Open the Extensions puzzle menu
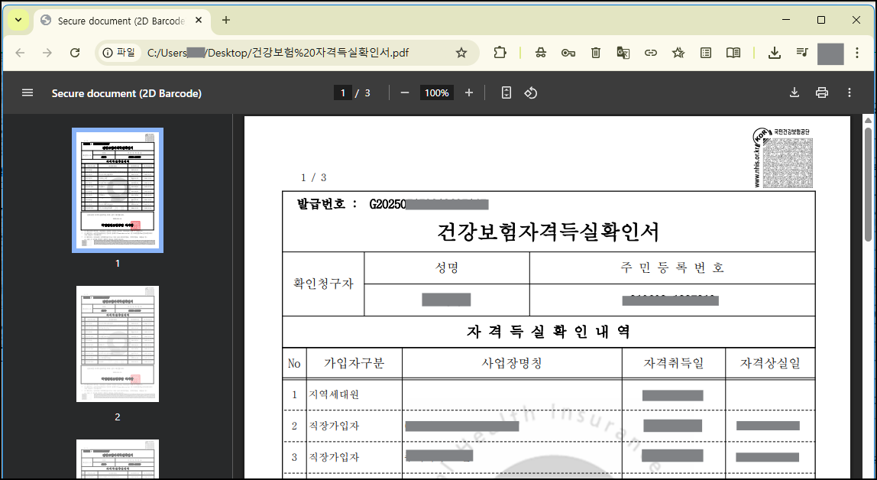This screenshot has width=877, height=480. click(x=500, y=53)
